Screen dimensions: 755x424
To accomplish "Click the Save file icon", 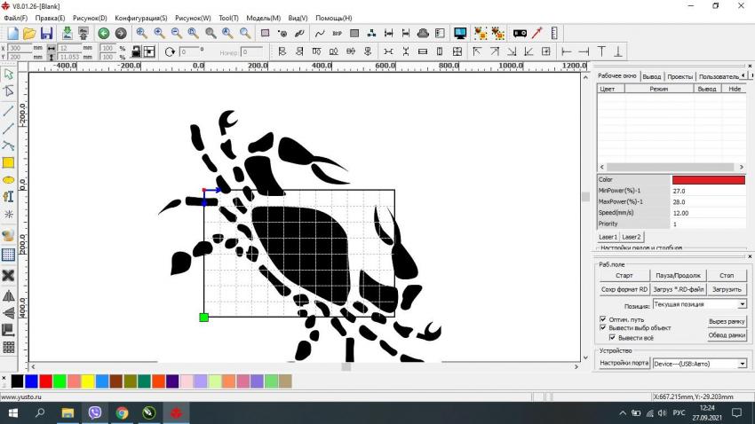I will [x=46, y=33].
